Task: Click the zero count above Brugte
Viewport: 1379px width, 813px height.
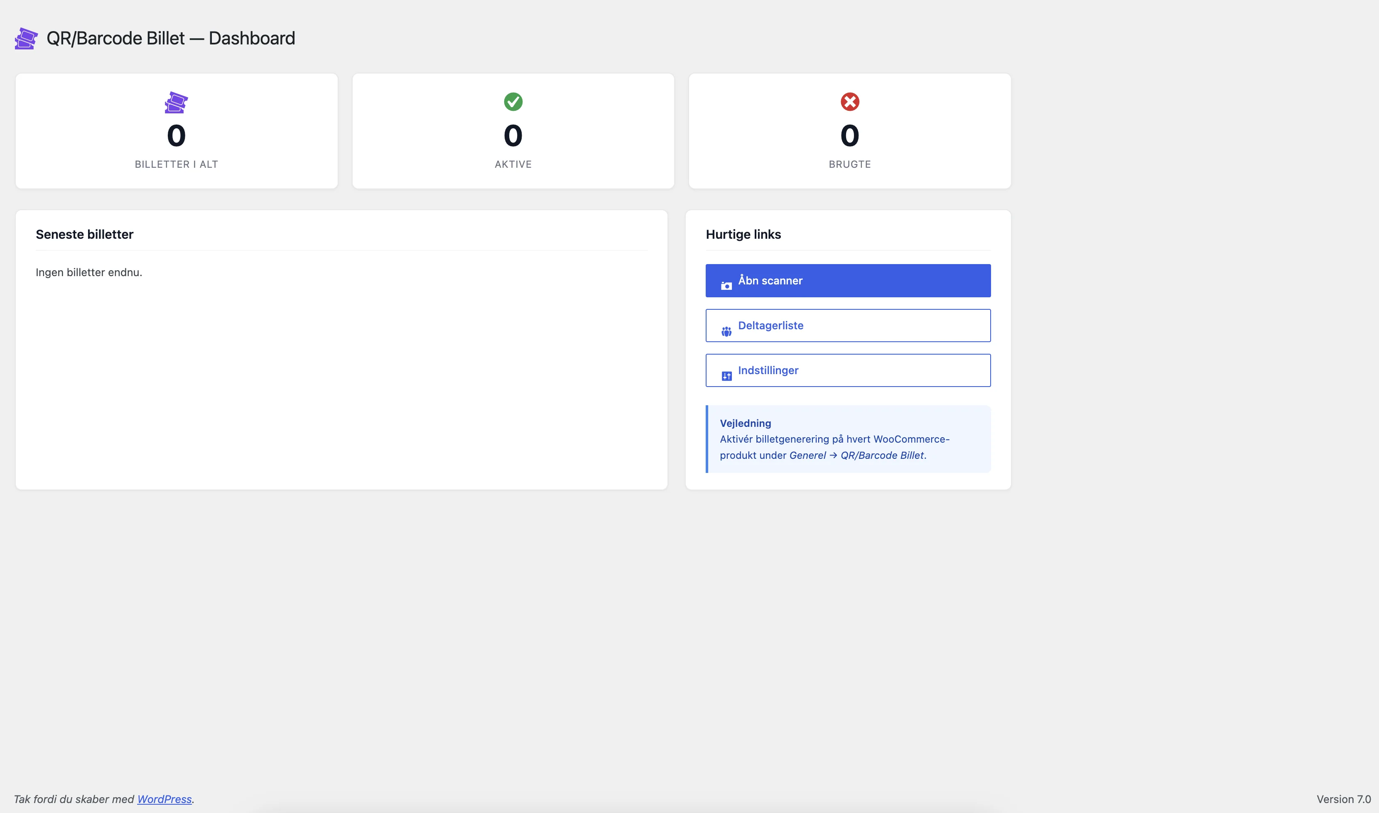Action: coord(850,135)
